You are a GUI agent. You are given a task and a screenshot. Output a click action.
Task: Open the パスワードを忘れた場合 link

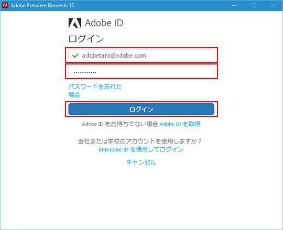tap(95, 91)
